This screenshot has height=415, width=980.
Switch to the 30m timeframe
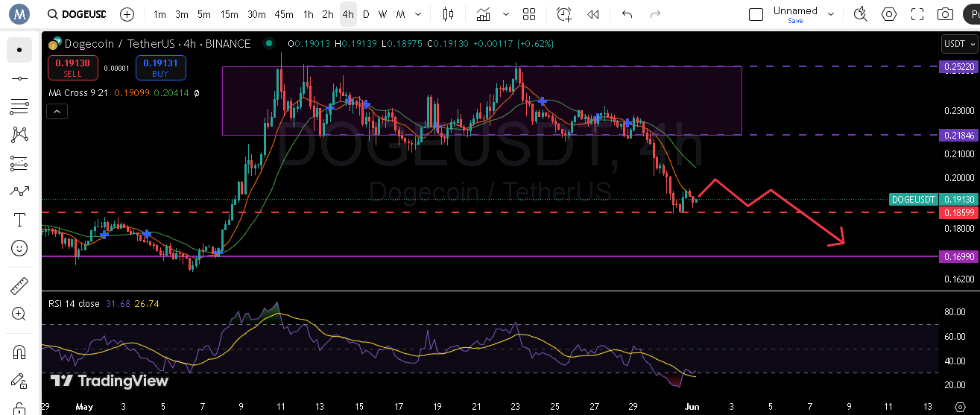(256, 14)
